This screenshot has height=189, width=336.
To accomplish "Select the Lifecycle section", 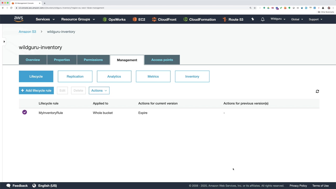I will pos(36,76).
